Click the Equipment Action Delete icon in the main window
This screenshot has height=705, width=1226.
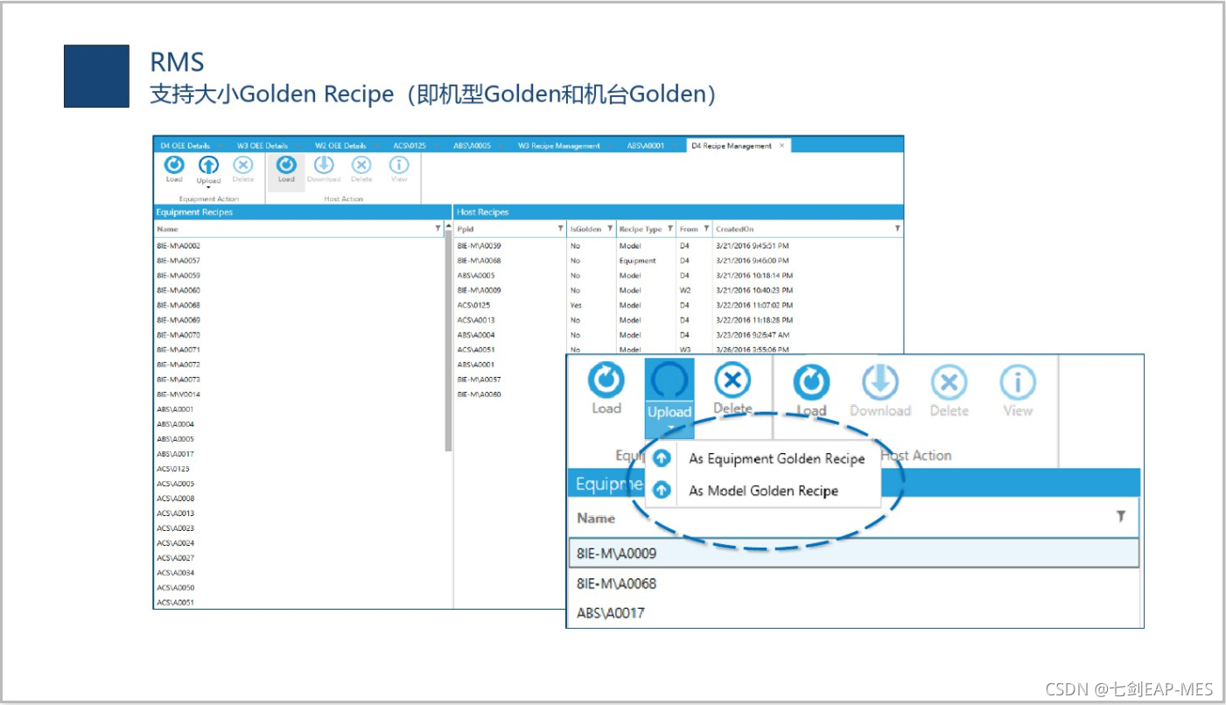(242, 164)
